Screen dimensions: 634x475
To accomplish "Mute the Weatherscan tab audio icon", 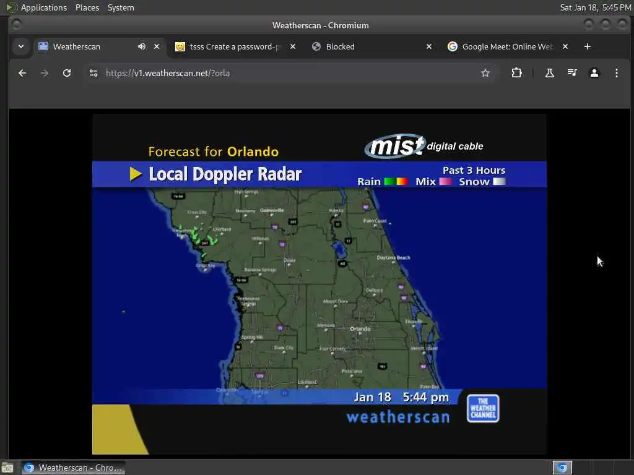I will point(141,46).
